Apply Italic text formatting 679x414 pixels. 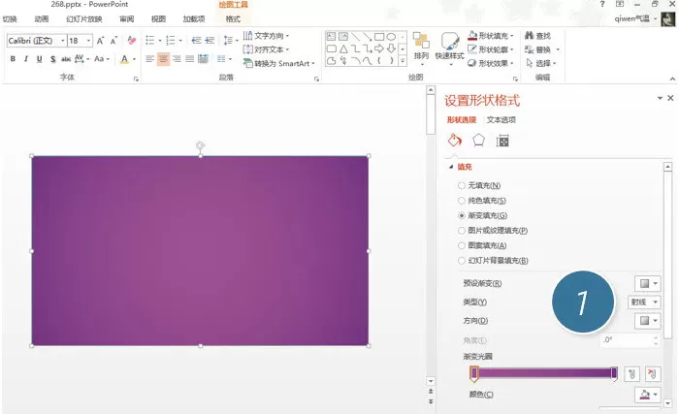26,59
